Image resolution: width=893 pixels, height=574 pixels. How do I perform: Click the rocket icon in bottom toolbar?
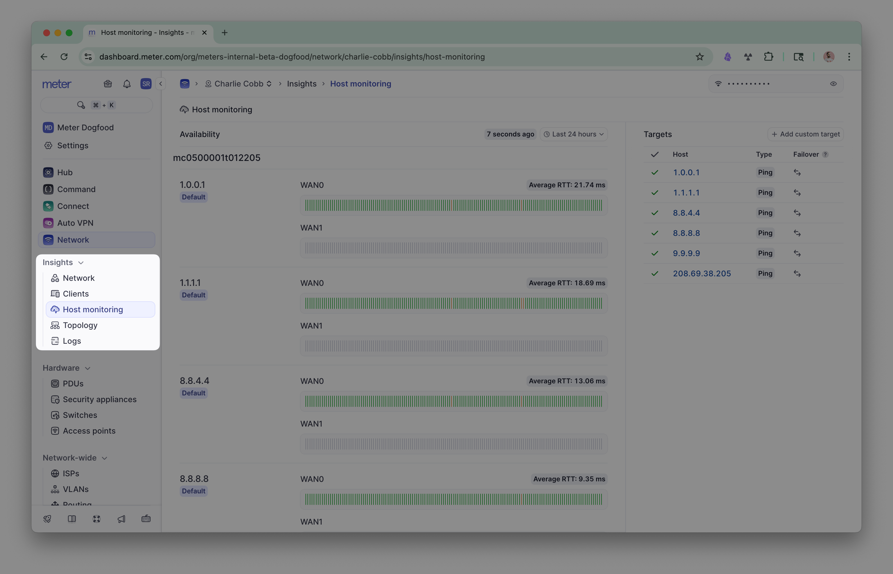[47, 519]
